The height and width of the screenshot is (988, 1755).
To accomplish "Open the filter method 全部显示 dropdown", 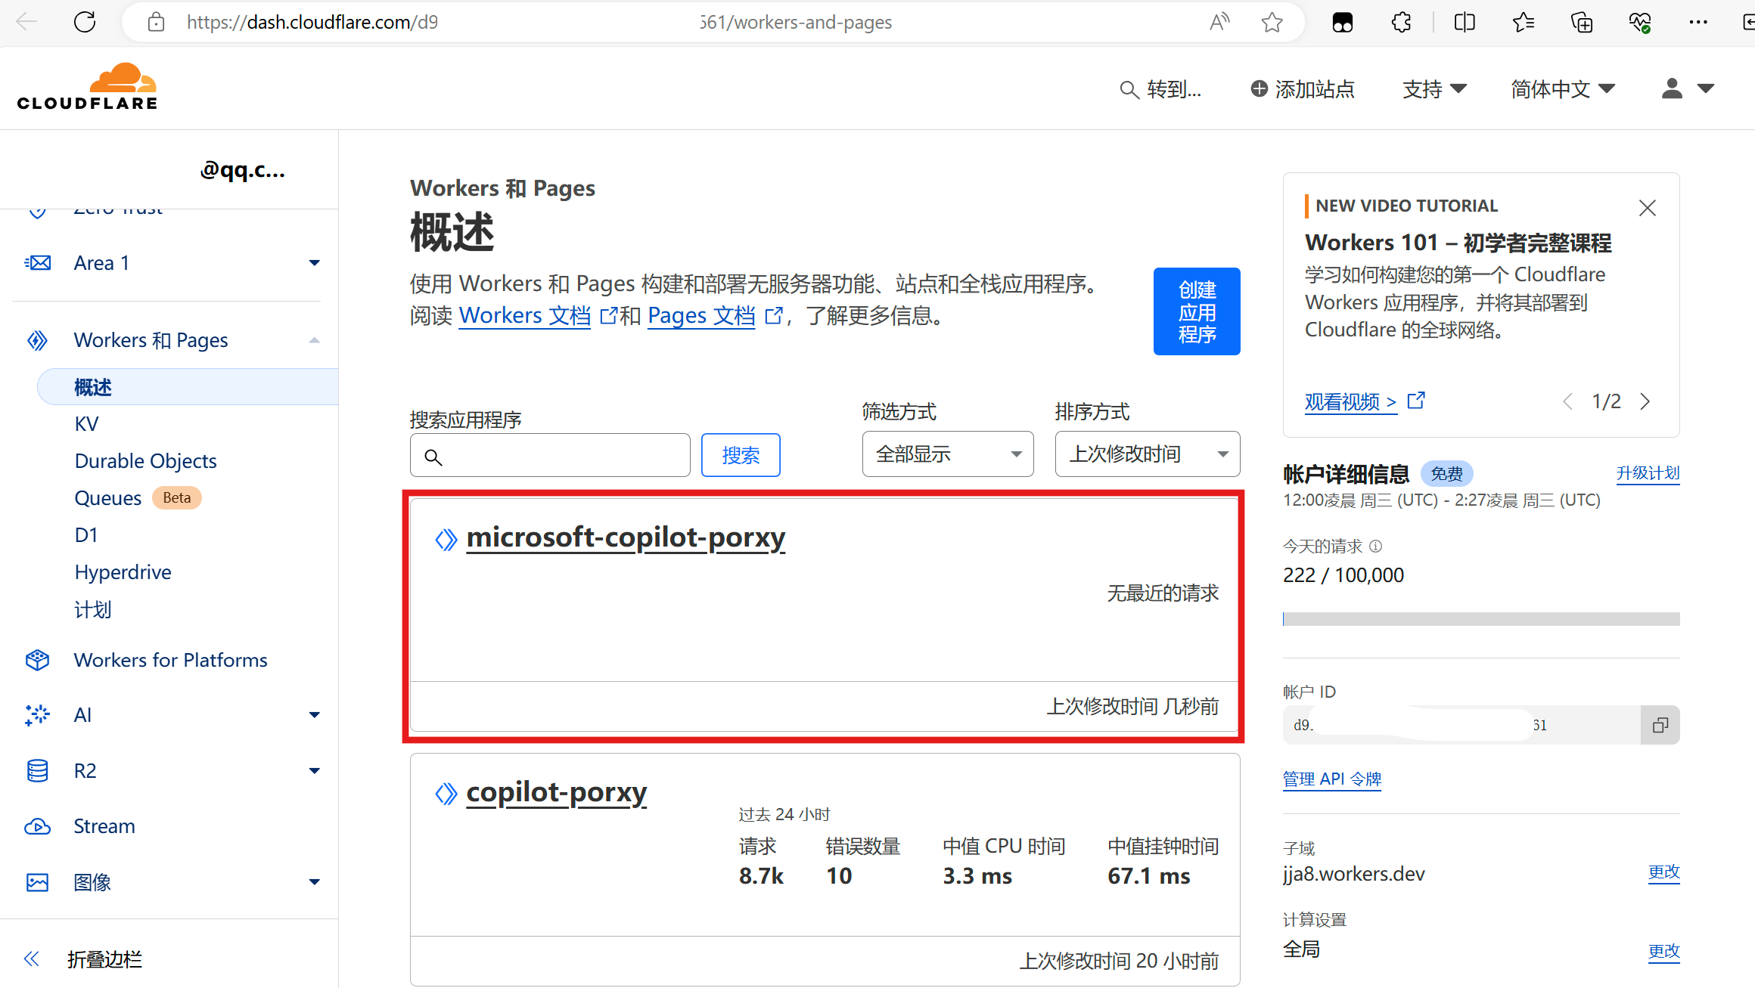I will pos(947,454).
